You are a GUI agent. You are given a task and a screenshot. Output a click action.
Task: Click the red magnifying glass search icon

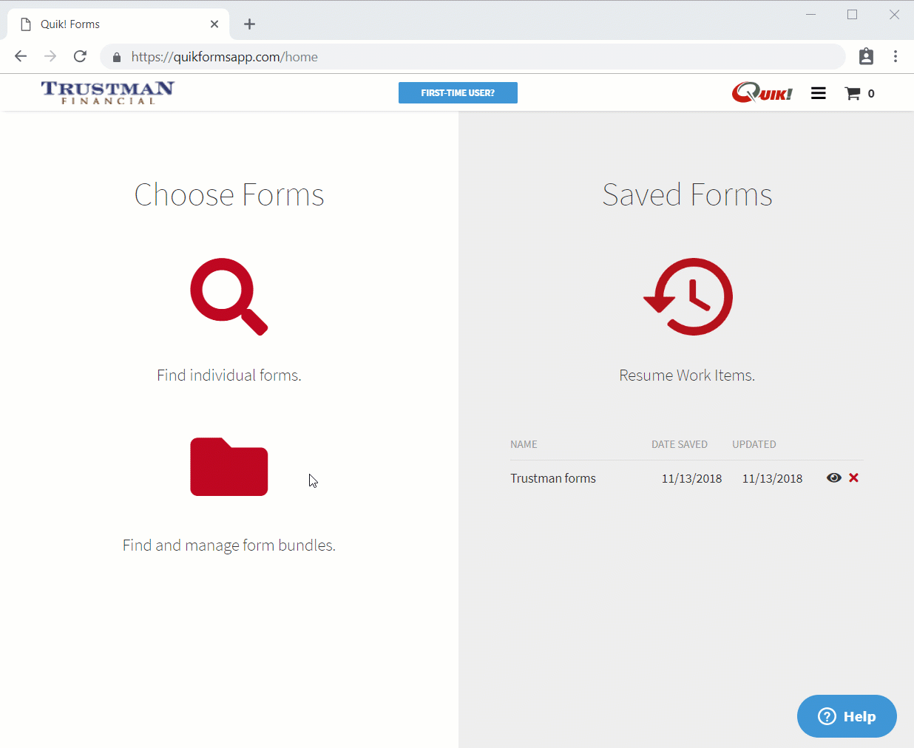[228, 296]
